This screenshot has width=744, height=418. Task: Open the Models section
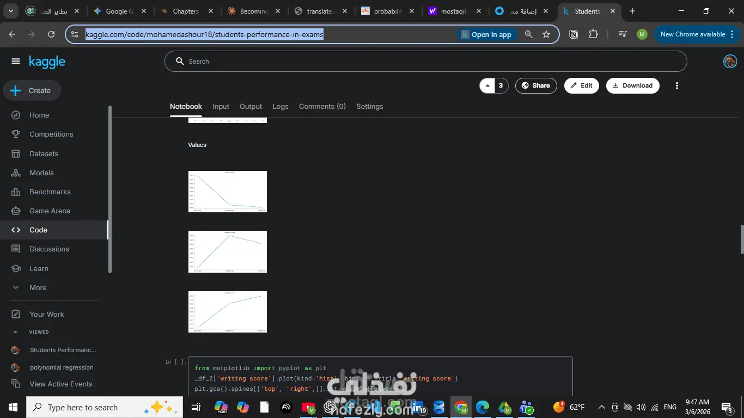pyautogui.click(x=41, y=173)
